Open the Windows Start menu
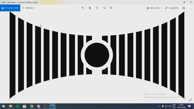 point(3,106)
